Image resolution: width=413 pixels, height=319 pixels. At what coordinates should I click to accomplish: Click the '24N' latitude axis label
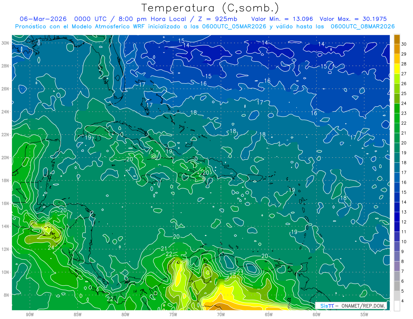click(x=5, y=112)
